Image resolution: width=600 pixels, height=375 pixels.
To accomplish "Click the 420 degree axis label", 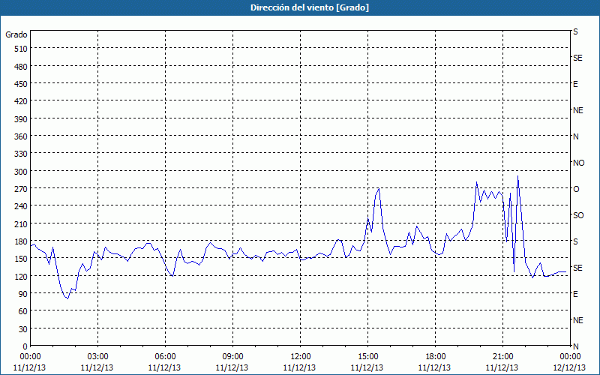I will [21, 101].
